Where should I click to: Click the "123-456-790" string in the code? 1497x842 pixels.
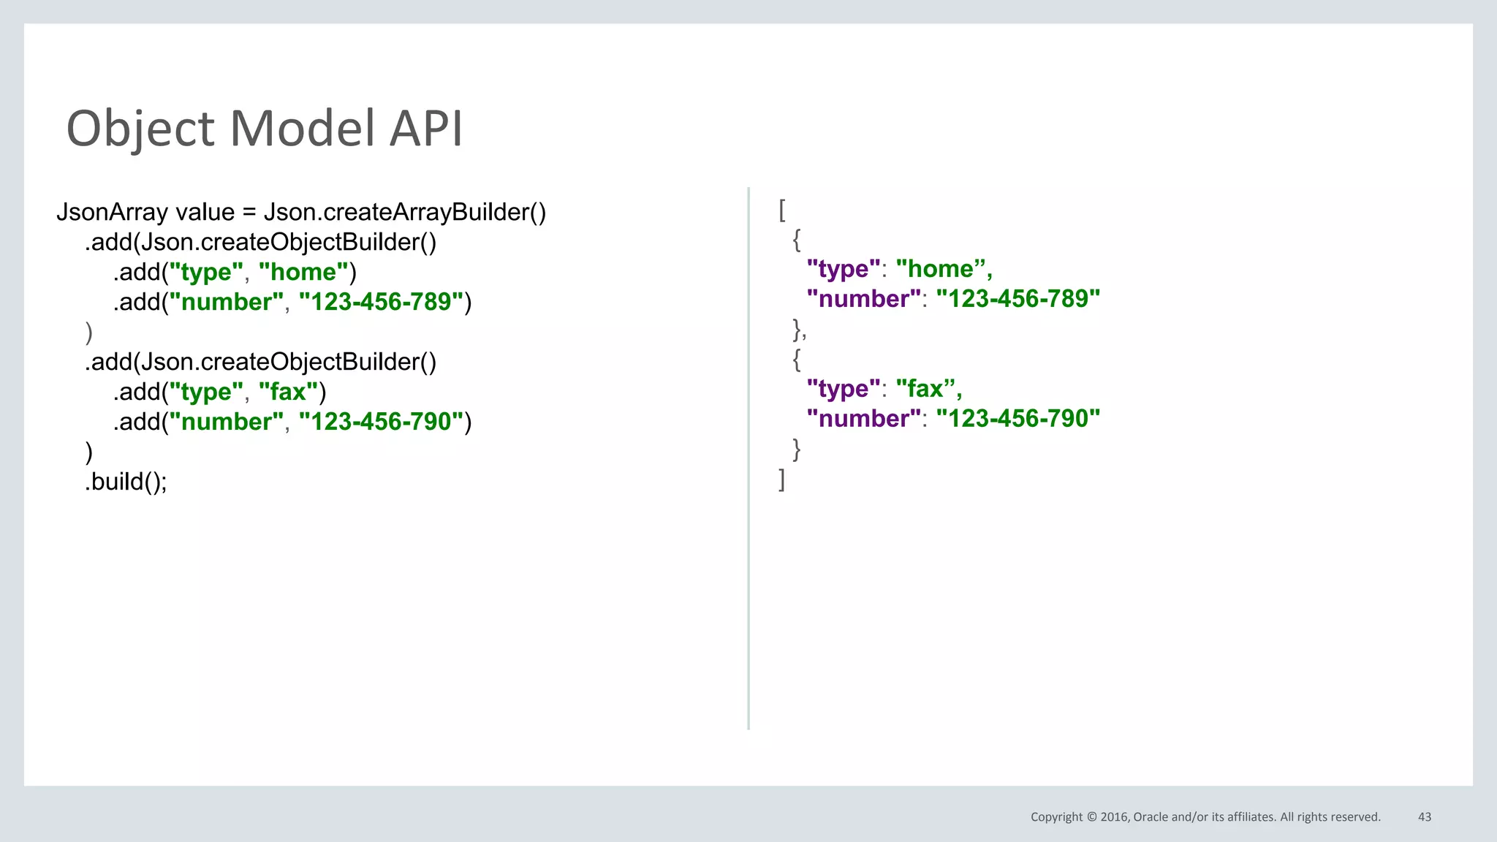click(x=381, y=422)
